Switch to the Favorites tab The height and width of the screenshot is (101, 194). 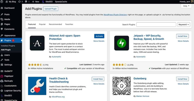[69, 24]
